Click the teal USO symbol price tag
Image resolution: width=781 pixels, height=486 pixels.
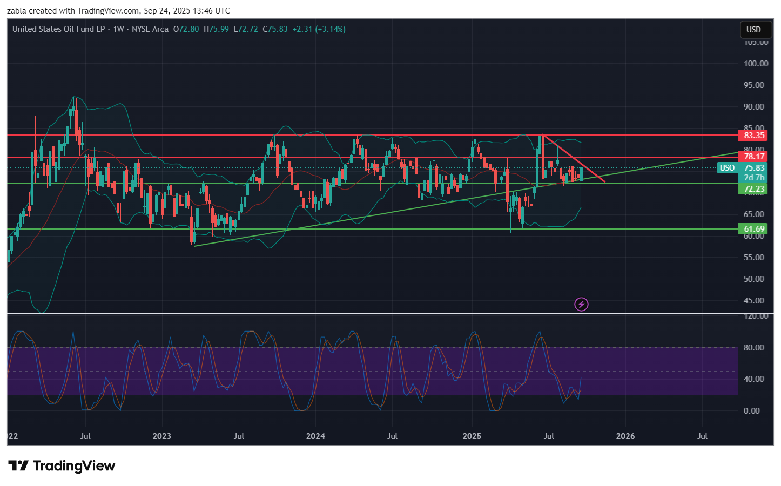(727, 168)
